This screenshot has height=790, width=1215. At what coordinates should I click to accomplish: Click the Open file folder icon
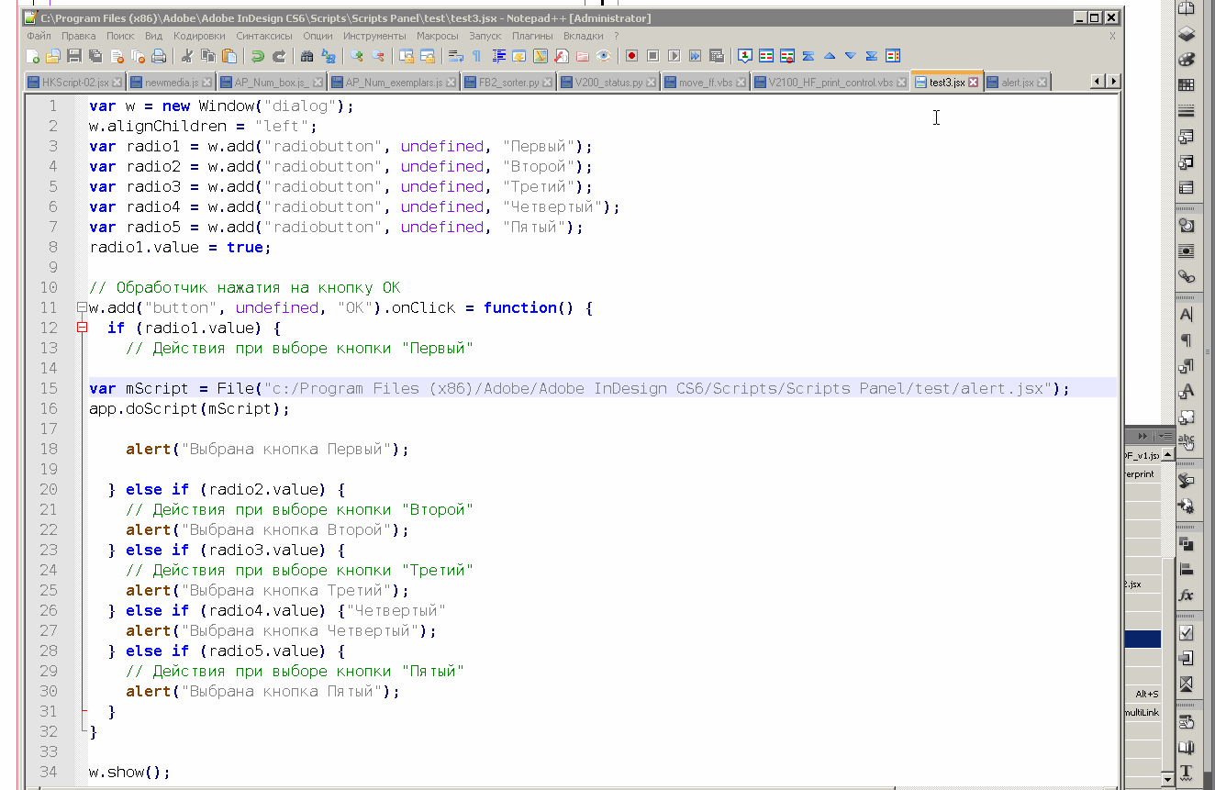point(53,56)
